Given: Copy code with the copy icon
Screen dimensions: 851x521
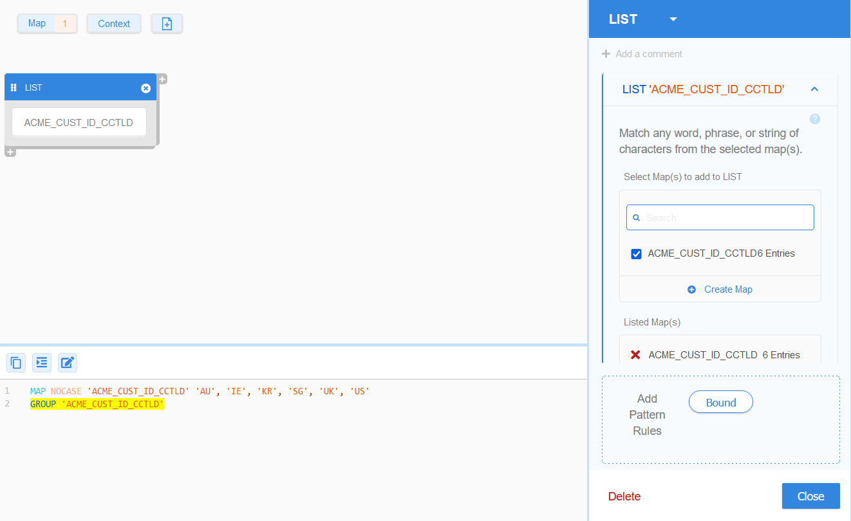Looking at the screenshot, I should click(16, 363).
